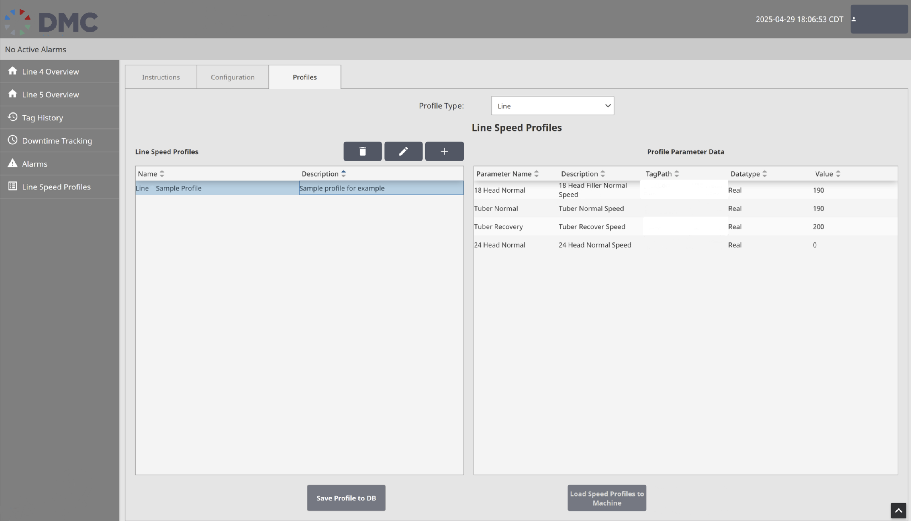Click the scroll-to-top chevron button
This screenshot has height=521, width=911.
[898, 511]
